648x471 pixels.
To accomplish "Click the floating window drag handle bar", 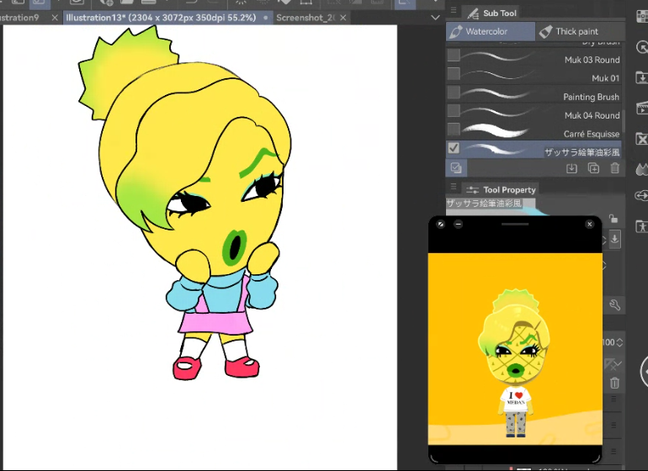I will 515,225.
